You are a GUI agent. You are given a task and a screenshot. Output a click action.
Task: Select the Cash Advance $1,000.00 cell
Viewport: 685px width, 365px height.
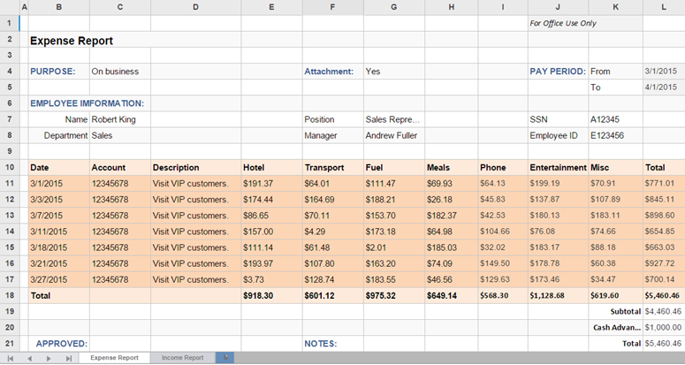(663, 327)
